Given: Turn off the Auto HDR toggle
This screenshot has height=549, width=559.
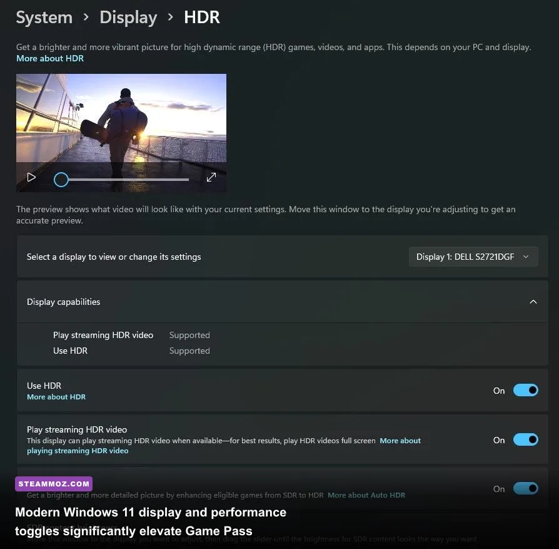Looking at the screenshot, I should [x=525, y=488].
